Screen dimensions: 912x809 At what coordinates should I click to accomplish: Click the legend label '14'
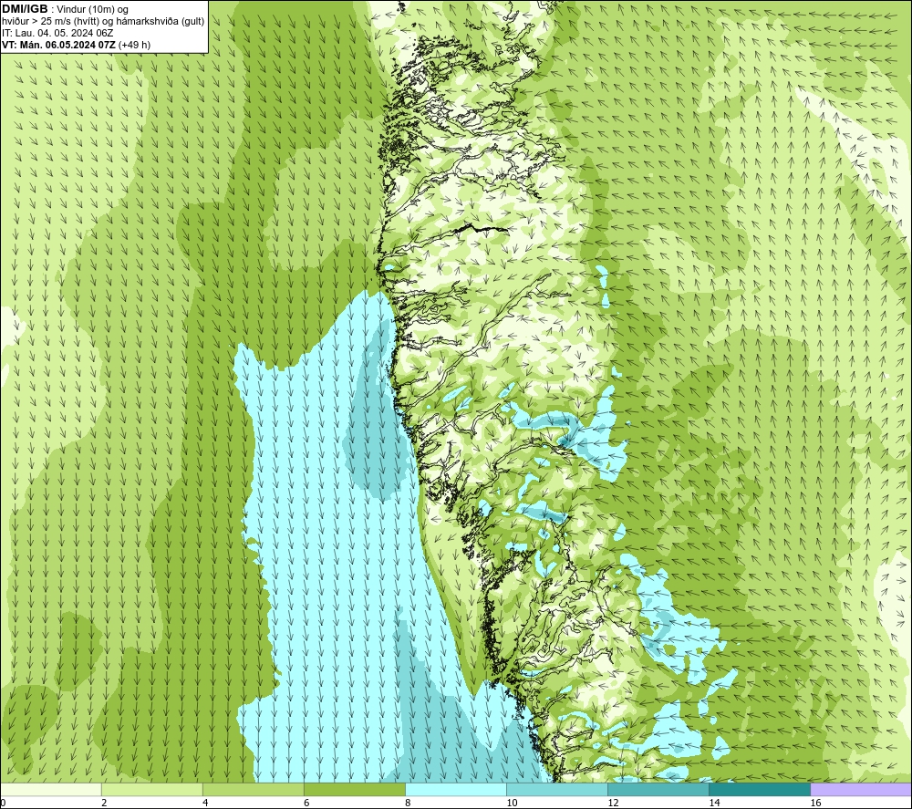pos(714,803)
